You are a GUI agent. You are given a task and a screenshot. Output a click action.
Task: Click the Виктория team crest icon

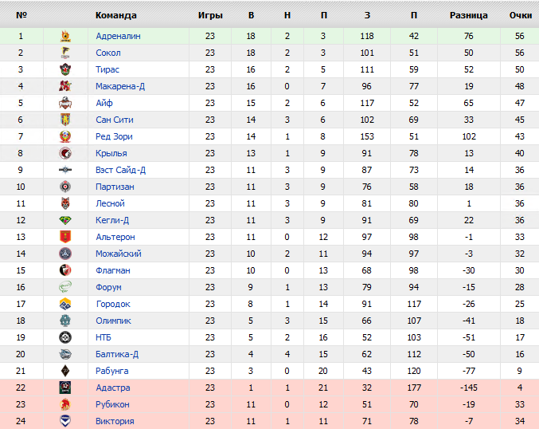tap(65, 421)
